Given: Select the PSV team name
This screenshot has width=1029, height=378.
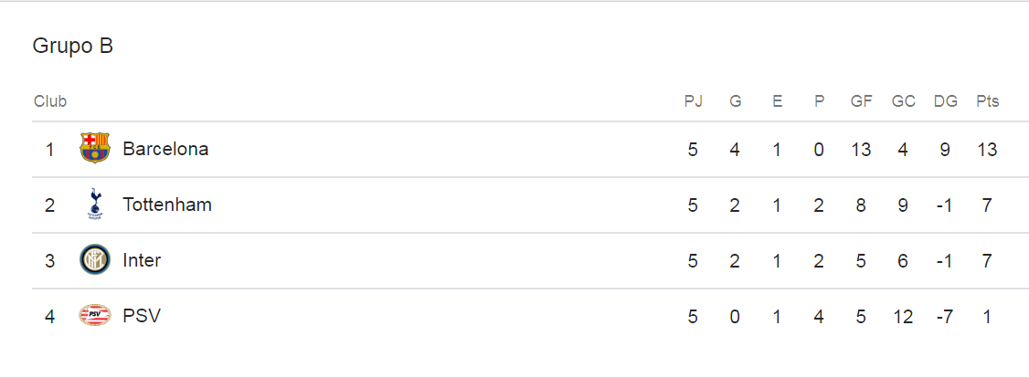Looking at the screenshot, I should coord(142,316).
